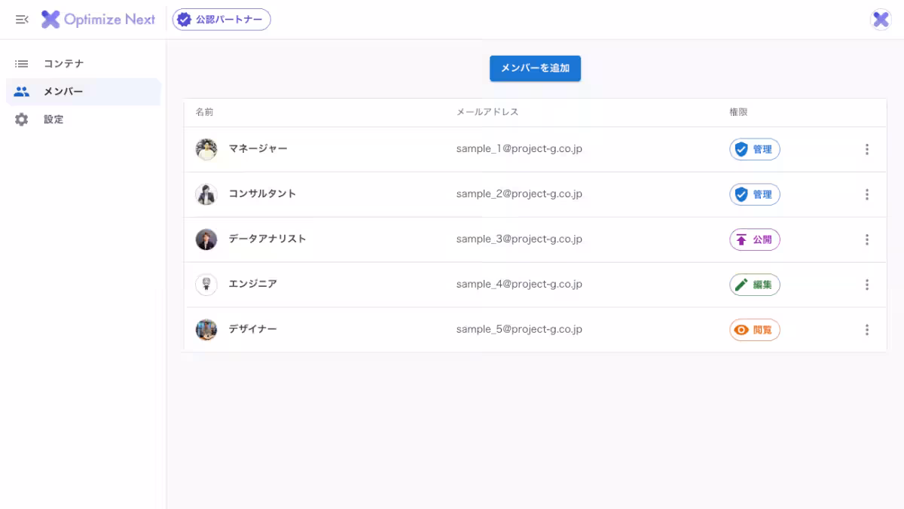The height and width of the screenshot is (509, 904).
Task: Open the kebab menu for デザイナー row
Action: click(x=867, y=330)
